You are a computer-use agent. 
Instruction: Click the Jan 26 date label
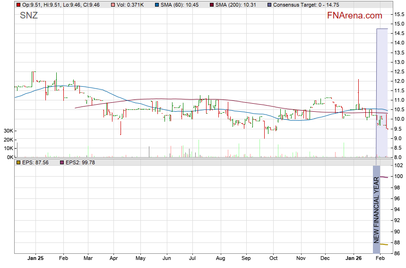(354, 259)
